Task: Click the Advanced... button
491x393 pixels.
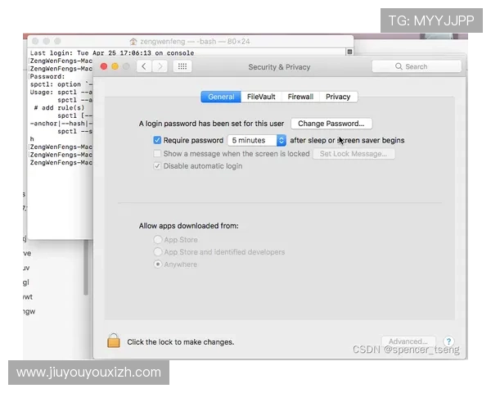Action: point(408,341)
